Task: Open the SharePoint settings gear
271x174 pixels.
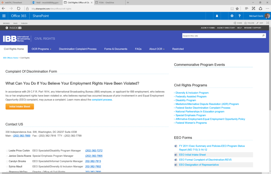Action: click(x=232, y=16)
